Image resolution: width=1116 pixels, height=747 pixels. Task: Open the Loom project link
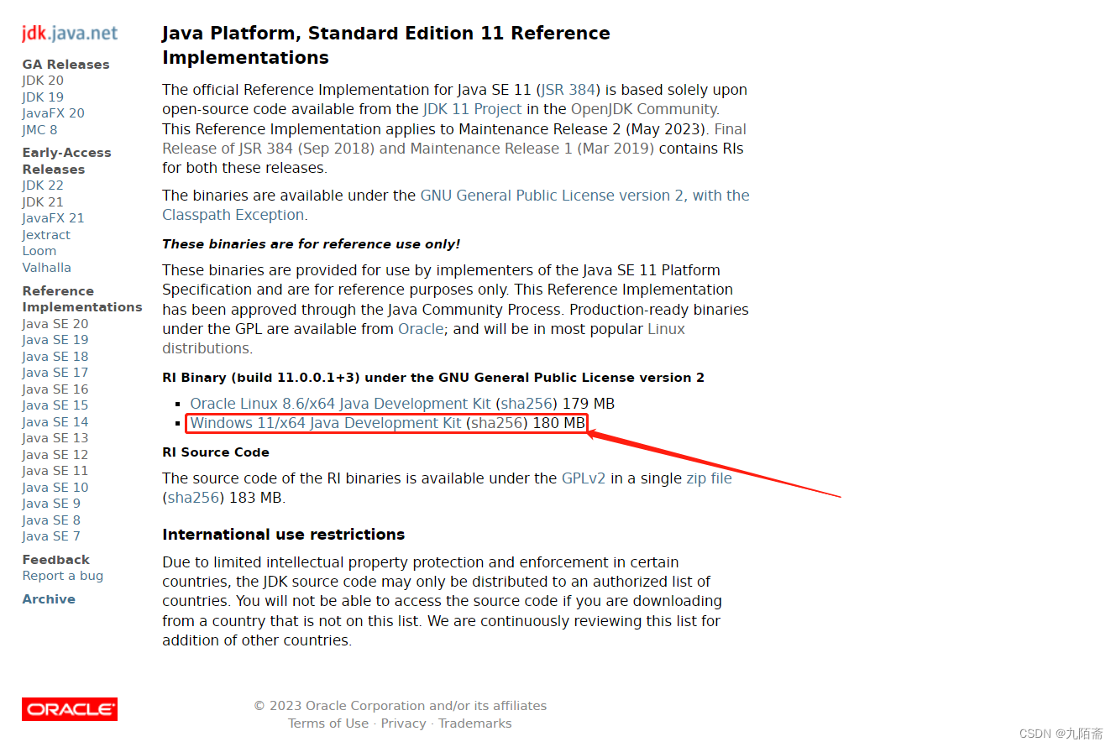click(39, 251)
